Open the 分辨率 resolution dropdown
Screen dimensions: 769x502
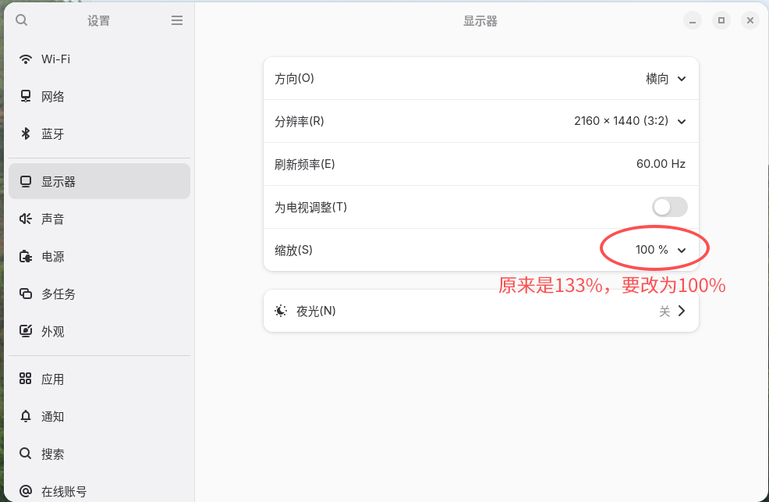tap(630, 121)
